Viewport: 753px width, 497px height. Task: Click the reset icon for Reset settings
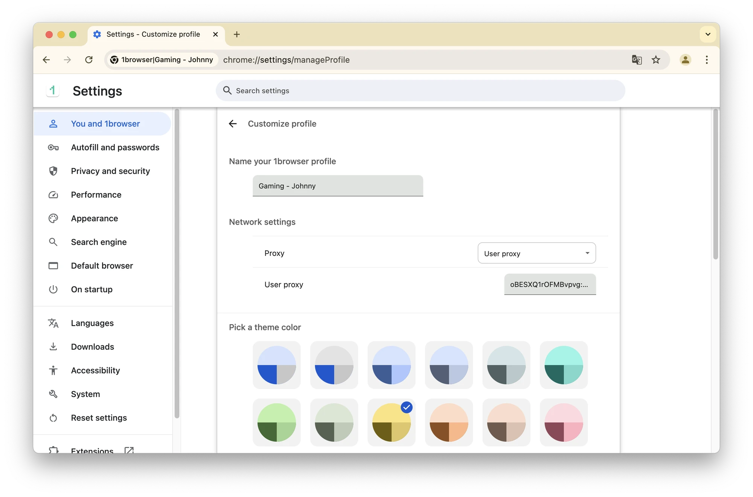point(53,418)
